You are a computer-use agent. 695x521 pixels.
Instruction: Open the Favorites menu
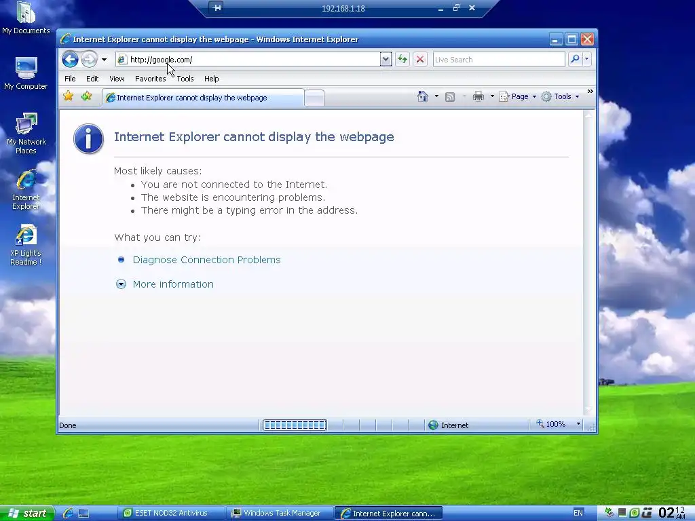click(x=150, y=79)
